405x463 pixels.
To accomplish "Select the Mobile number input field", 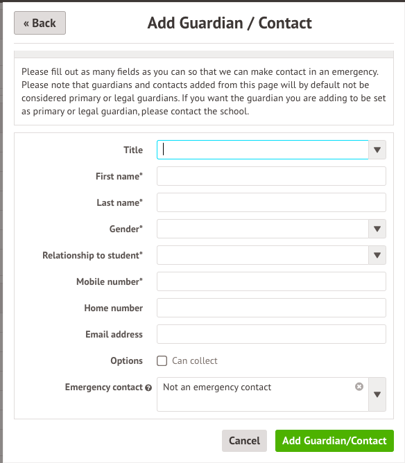I will (271, 281).
